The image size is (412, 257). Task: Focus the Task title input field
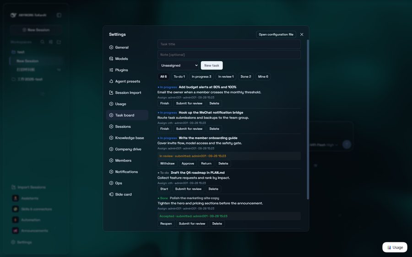[229, 44]
